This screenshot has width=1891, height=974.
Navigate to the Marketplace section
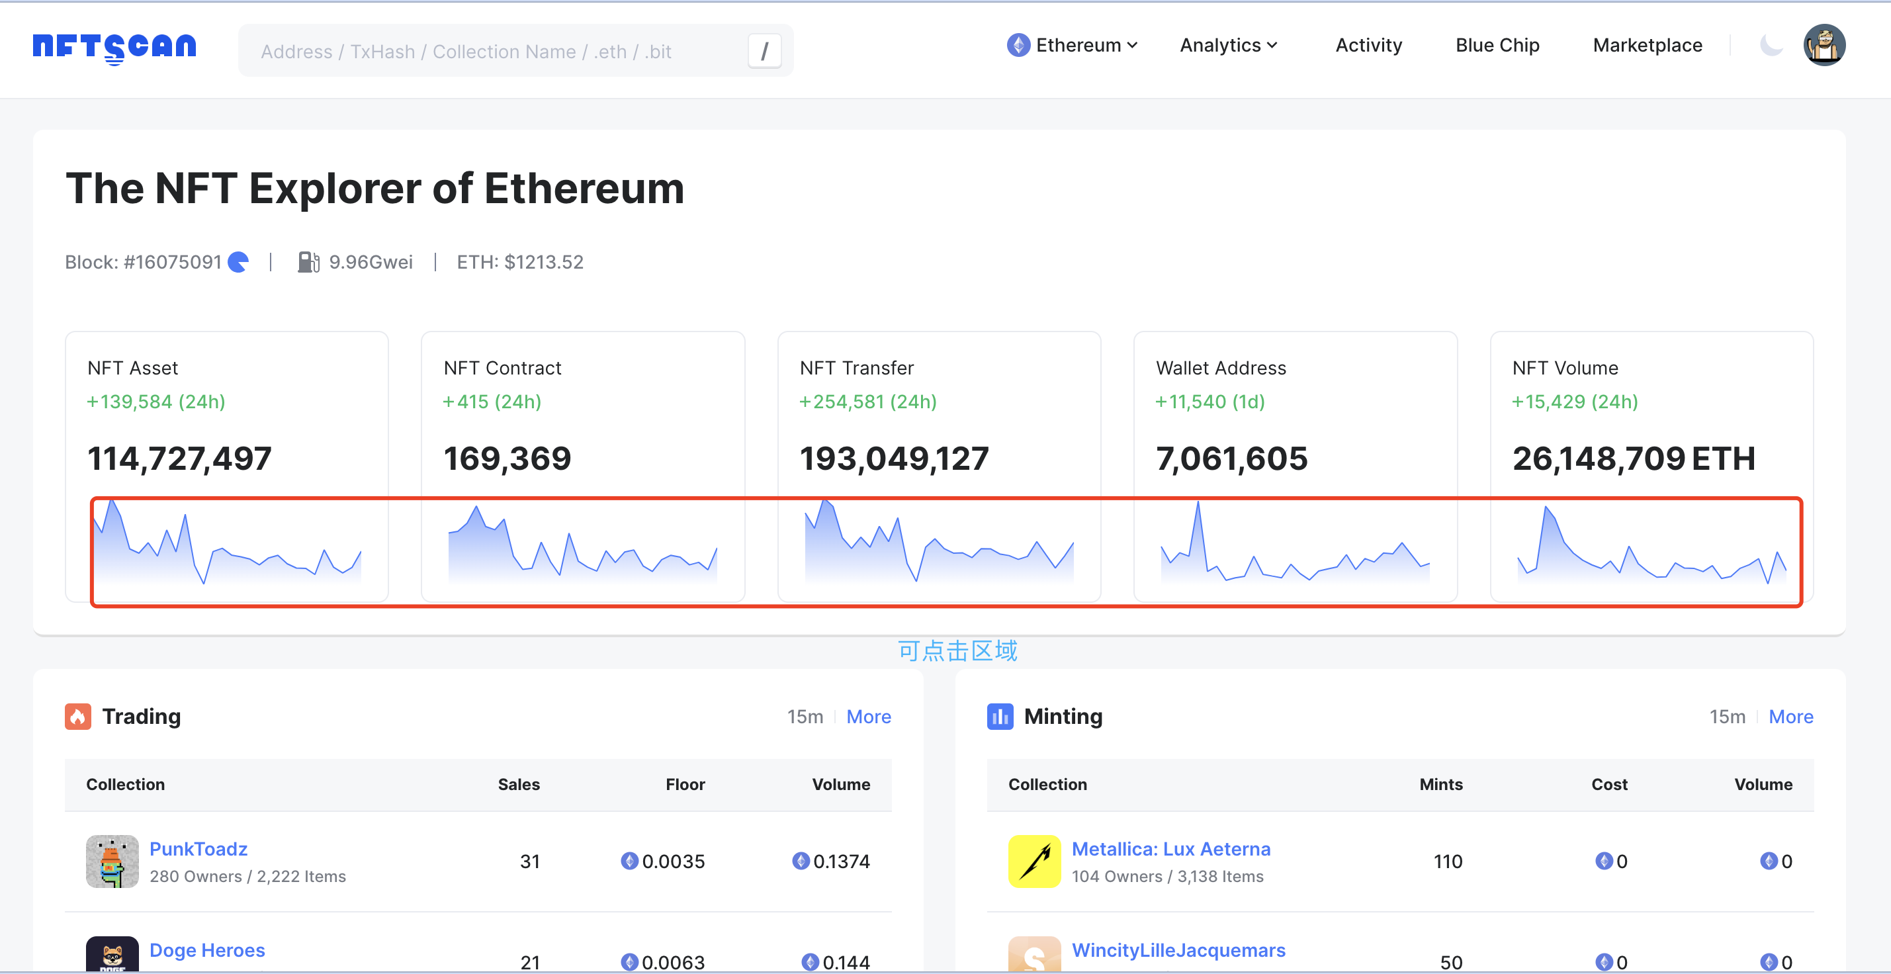coord(1648,45)
